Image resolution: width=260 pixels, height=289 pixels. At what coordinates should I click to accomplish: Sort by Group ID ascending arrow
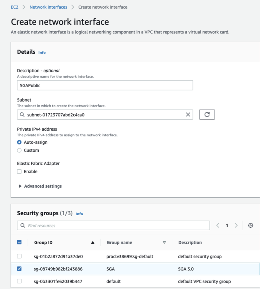coord(93,243)
